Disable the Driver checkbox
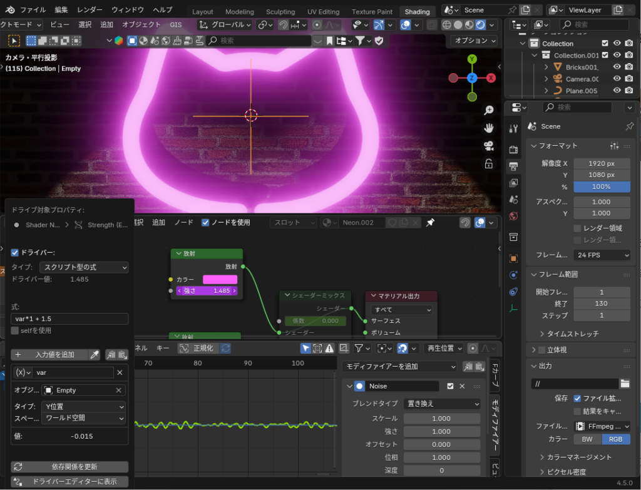641x490 pixels. [x=16, y=252]
